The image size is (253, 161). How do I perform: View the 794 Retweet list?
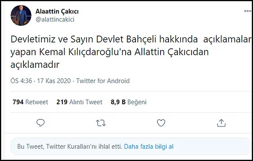point(30,102)
